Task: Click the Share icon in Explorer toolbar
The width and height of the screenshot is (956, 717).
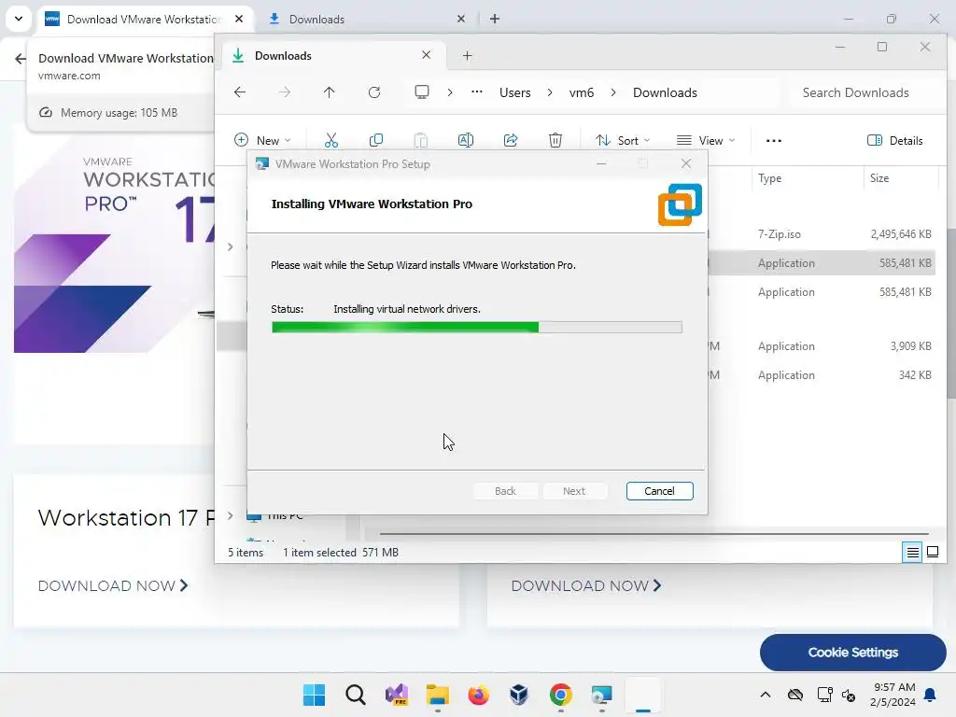Action: [511, 140]
